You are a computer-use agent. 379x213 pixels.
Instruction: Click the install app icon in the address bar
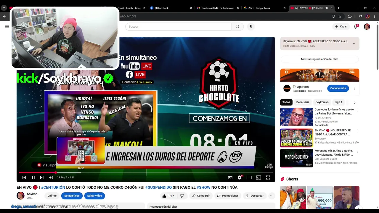(333, 17)
